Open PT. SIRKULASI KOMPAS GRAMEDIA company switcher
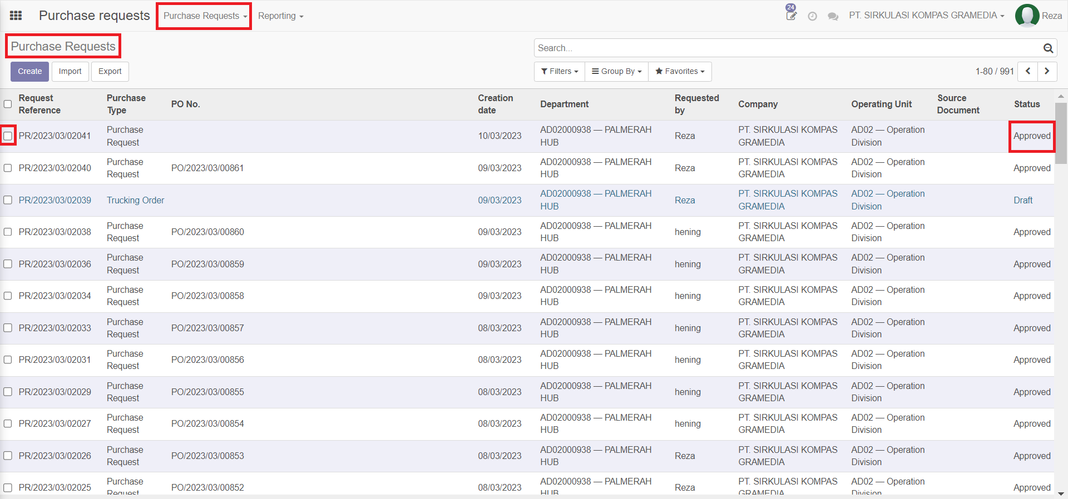Screen dimensions: 1068x499 tap(926, 16)
